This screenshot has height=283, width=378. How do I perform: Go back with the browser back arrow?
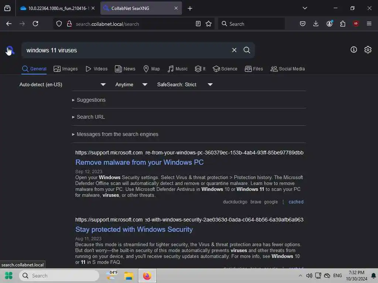(9, 24)
